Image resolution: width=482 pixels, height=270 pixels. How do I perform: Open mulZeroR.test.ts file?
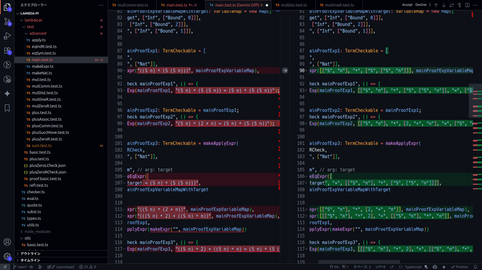[62, 106]
